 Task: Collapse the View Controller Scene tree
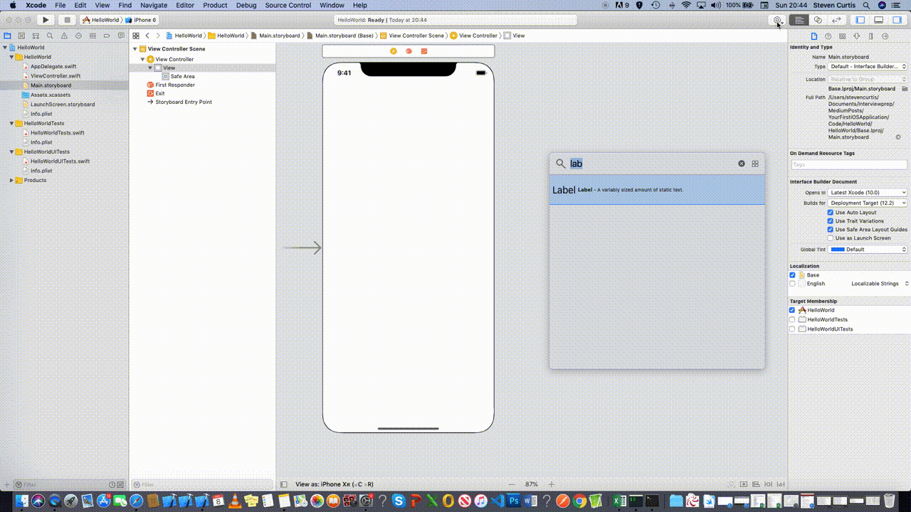click(x=135, y=48)
